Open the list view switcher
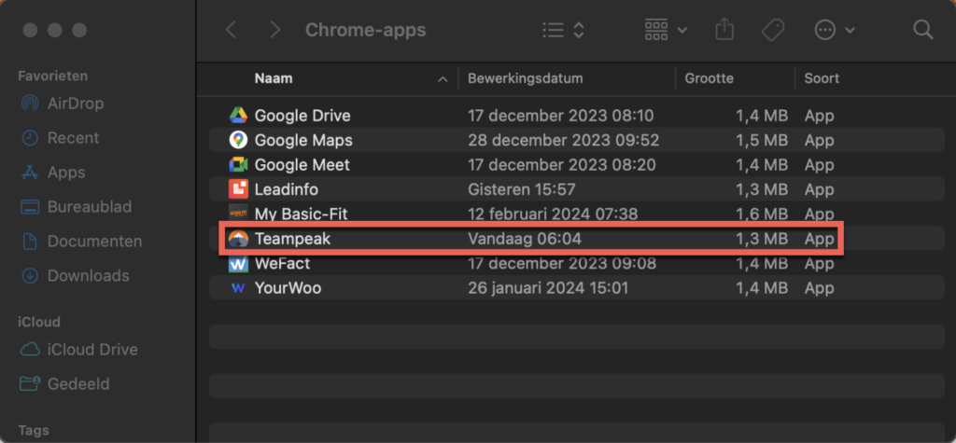This screenshot has height=443, width=956. [x=563, y=30]
